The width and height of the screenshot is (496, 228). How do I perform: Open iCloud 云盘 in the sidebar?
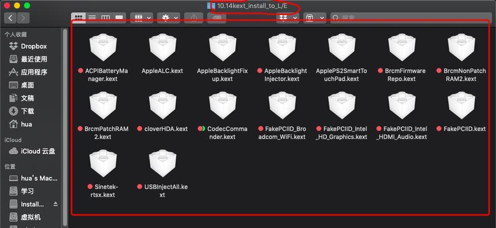click(33, 151)
